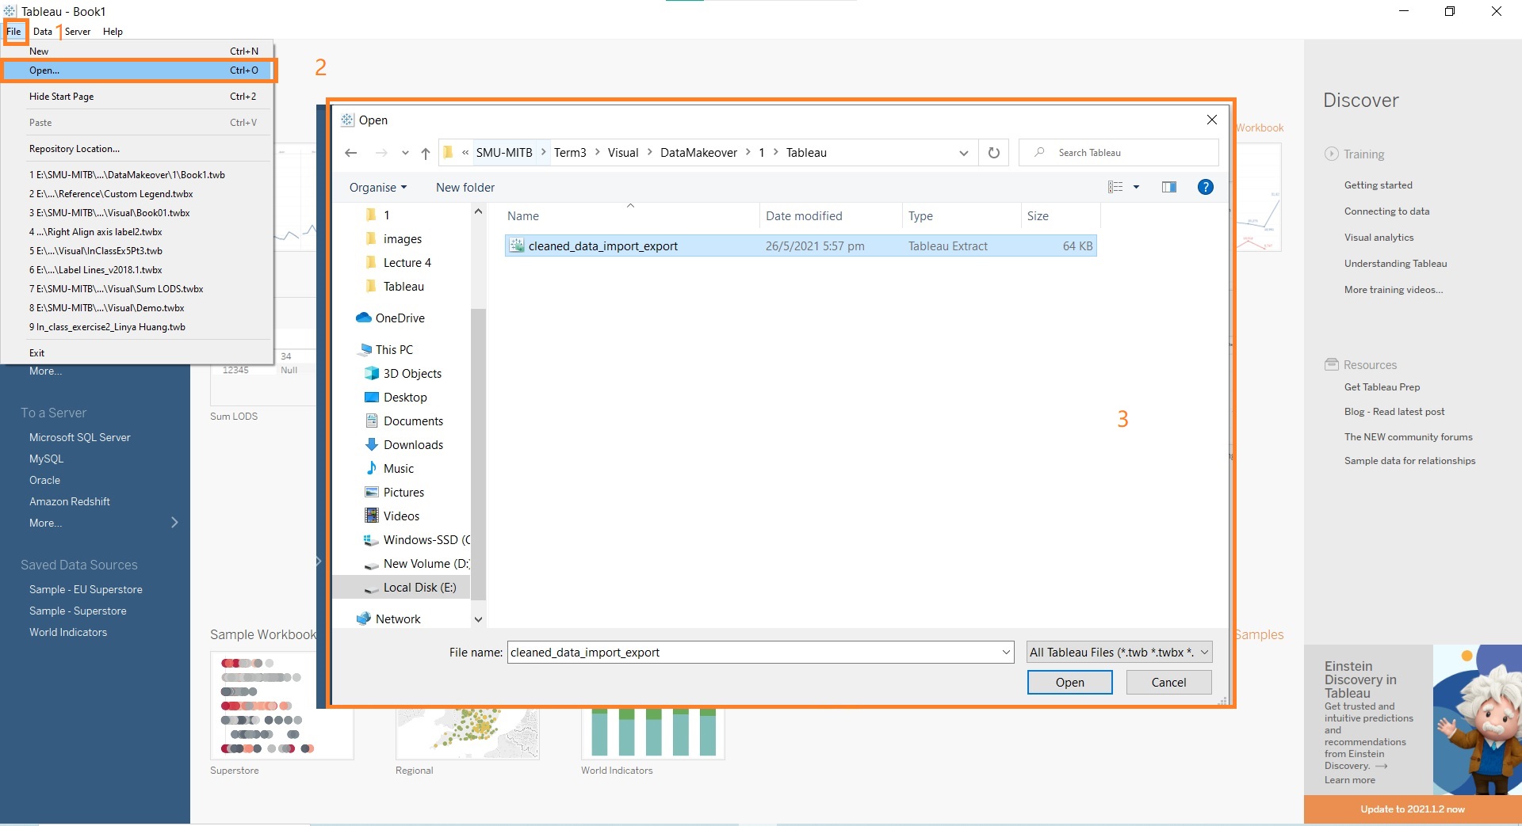
Task: Sort by Date modified column header
Action: [x=830, y=215]
